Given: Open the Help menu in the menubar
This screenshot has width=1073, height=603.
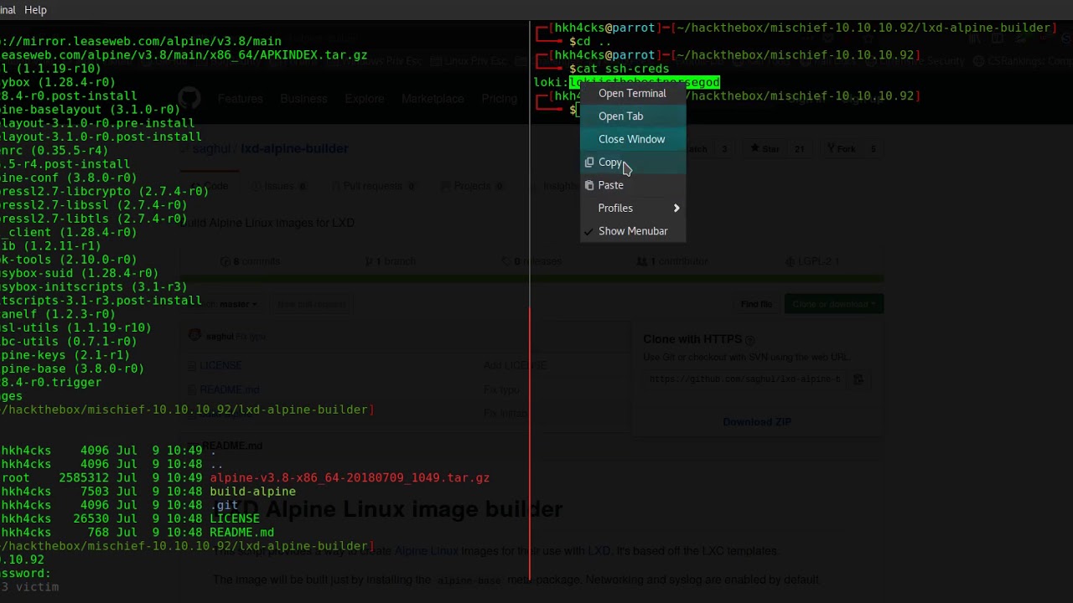Looking at the screenshot, I should point(35,10).
